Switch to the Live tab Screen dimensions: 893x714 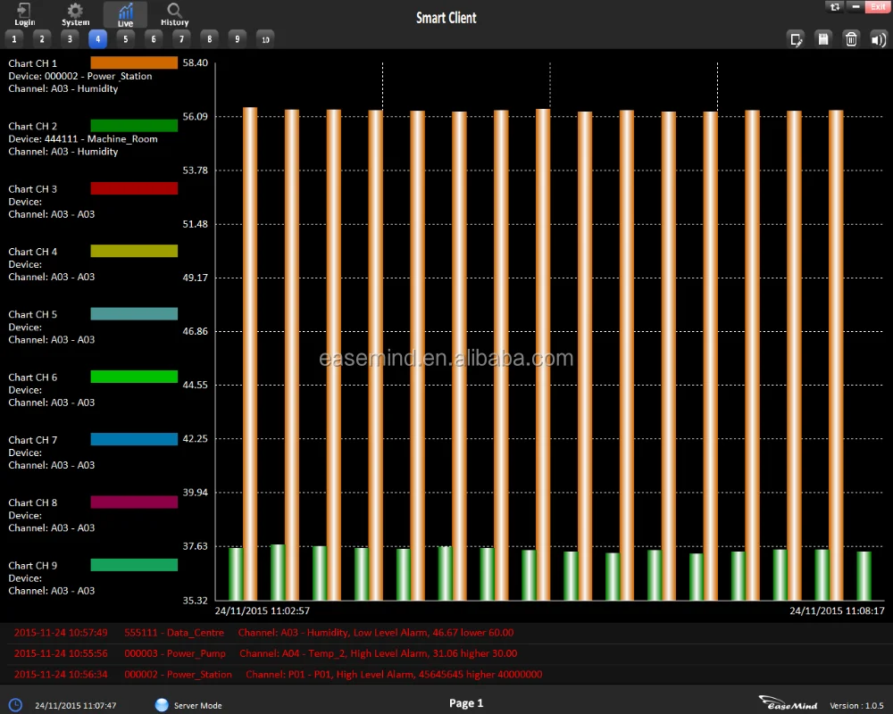click(125, 14)
